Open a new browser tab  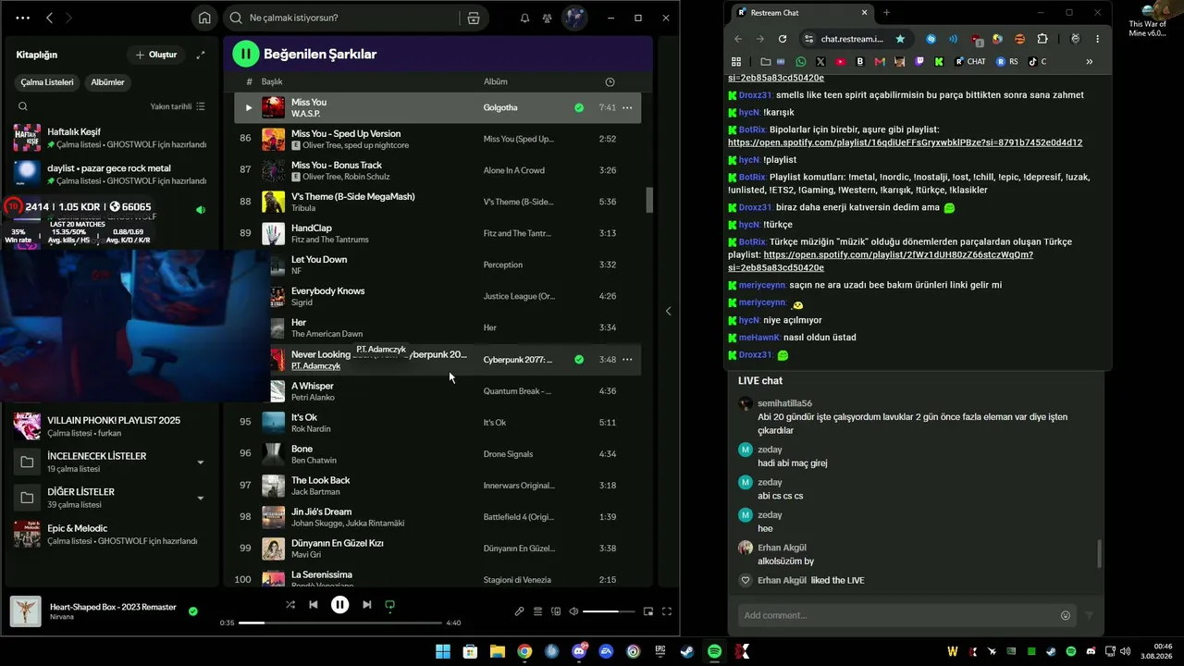point(886,13)
